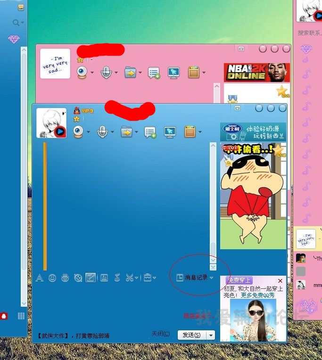
Task: Follow the 更多免费QQ秀 link
Action: pos(257,295)
